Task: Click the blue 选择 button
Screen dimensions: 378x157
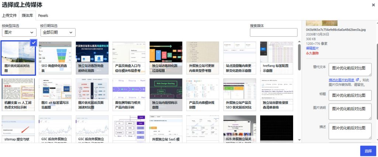Action: [x=368, y=151]
